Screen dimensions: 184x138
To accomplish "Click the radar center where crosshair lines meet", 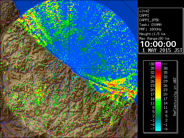I will tap(69, 69).
